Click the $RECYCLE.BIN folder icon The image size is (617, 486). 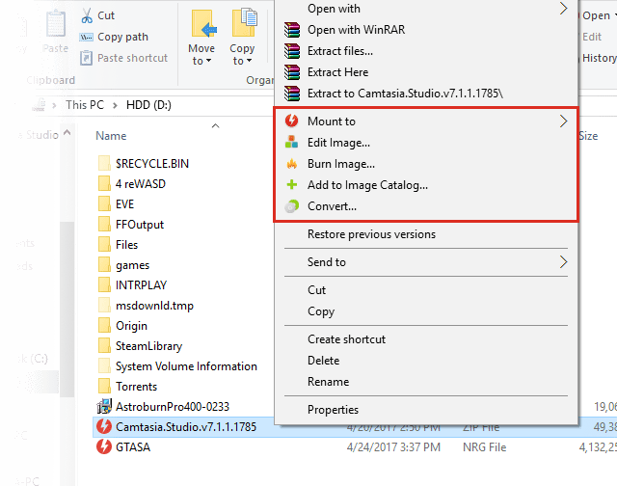coord(104,163)
